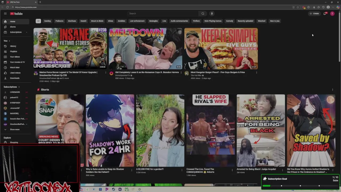This screenshot has height=192, width=341.
Task: Select the Law enforcement filter chip
Action: point(137,21)
